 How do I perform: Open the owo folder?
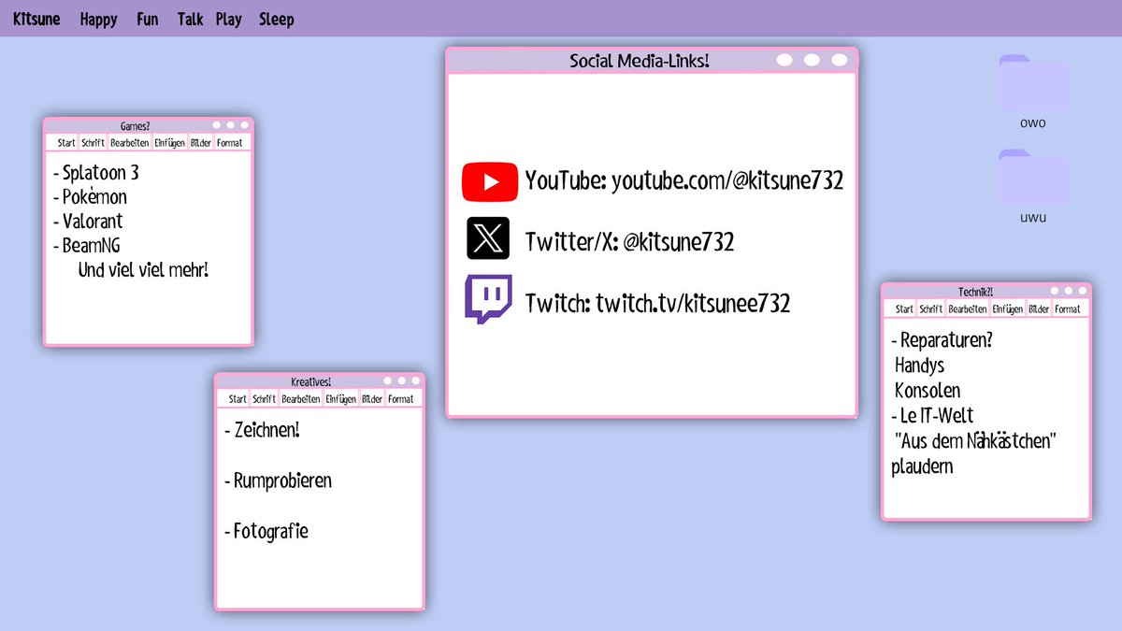(x=1033, y=92)
